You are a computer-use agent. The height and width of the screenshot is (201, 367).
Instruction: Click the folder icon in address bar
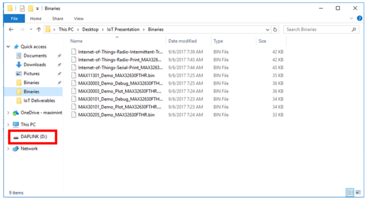48,29
